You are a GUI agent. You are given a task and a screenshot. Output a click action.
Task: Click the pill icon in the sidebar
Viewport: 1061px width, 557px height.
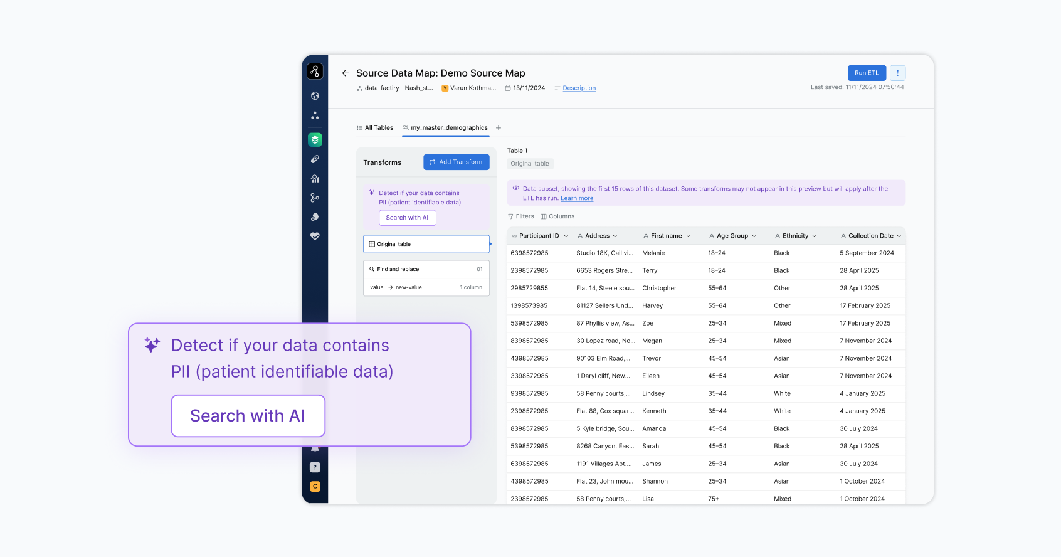315,159
